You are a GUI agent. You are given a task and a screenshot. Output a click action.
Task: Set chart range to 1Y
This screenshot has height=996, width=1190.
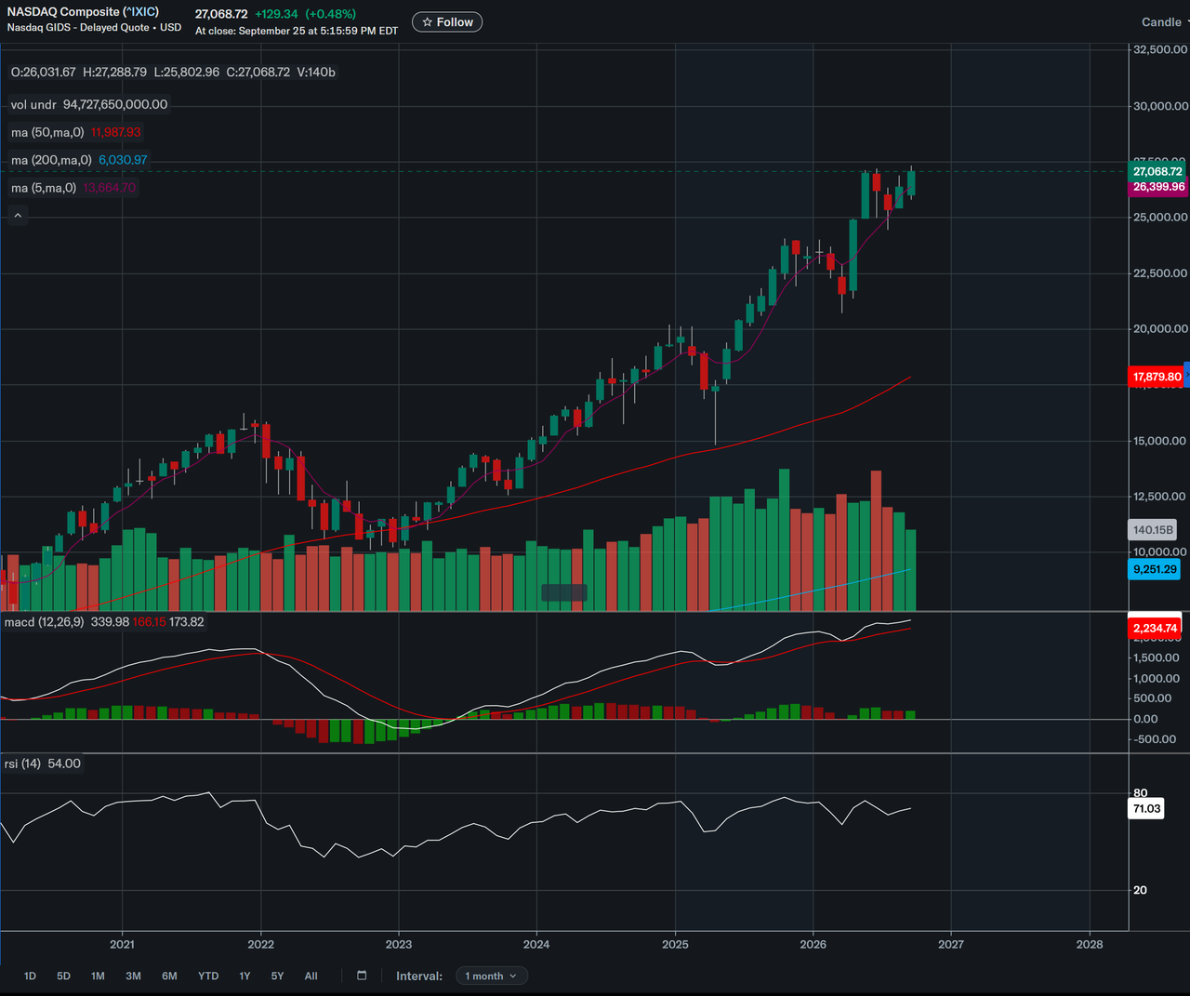245,976
